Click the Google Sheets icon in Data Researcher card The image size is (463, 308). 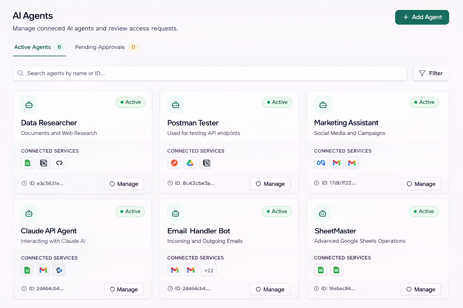click(27, 163)
